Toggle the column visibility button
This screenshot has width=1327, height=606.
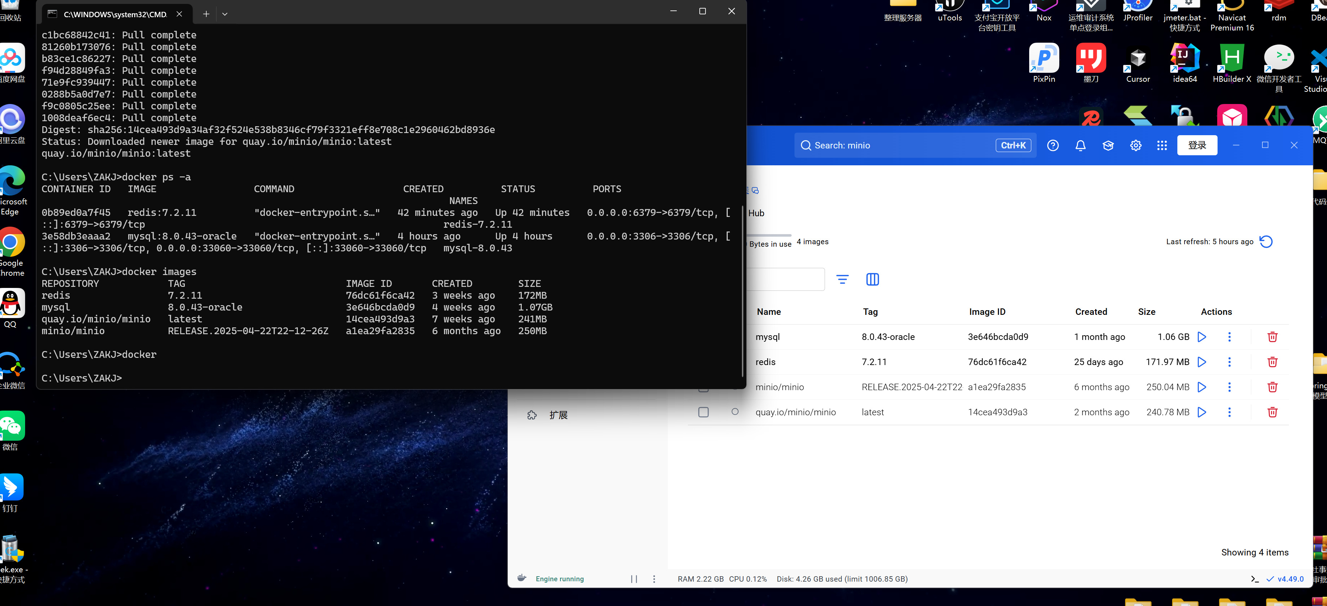[872, 280]
